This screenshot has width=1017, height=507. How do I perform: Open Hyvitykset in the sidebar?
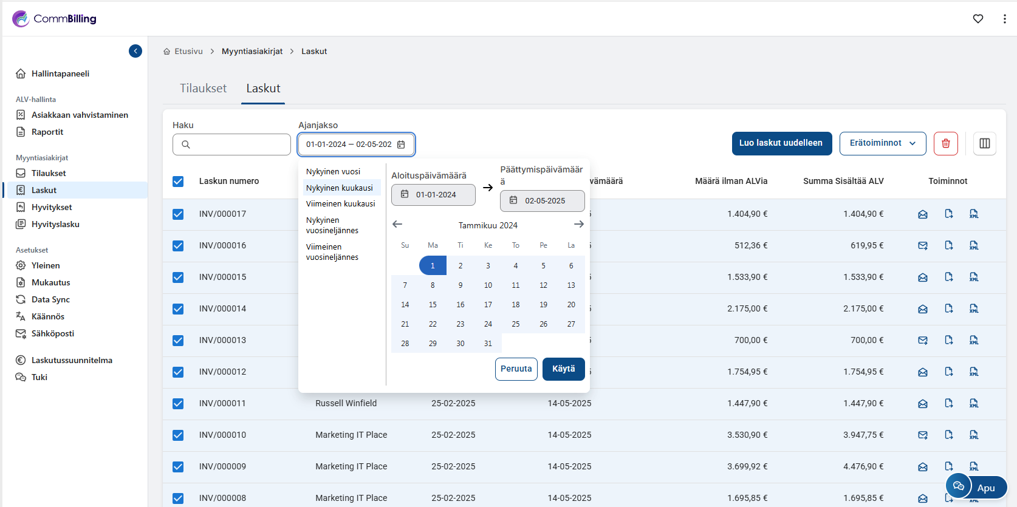pos(52,207)
